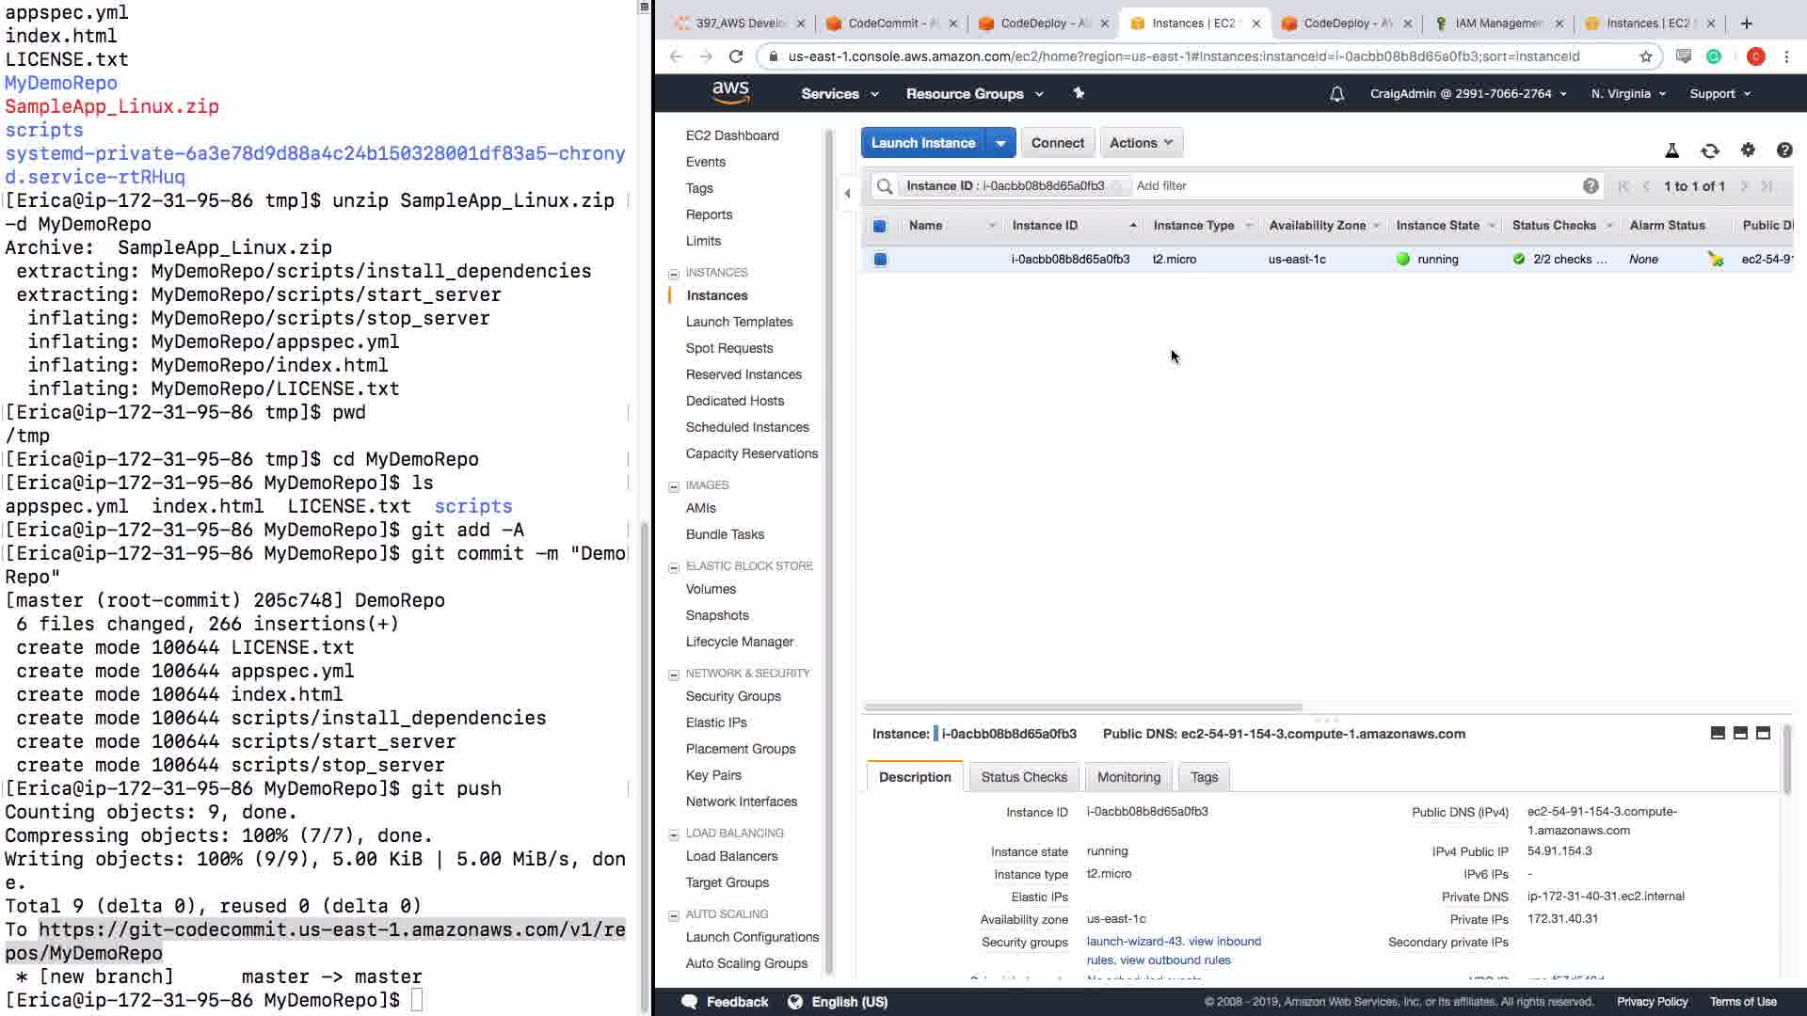Image resolution: width=1807 pixels, height=1016 pixels.
Task: Click the pin favorites icon in AWS navbar
Action: pos(1079,93)
